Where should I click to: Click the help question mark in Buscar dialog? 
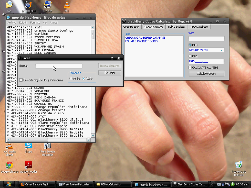tap(112, 58)
